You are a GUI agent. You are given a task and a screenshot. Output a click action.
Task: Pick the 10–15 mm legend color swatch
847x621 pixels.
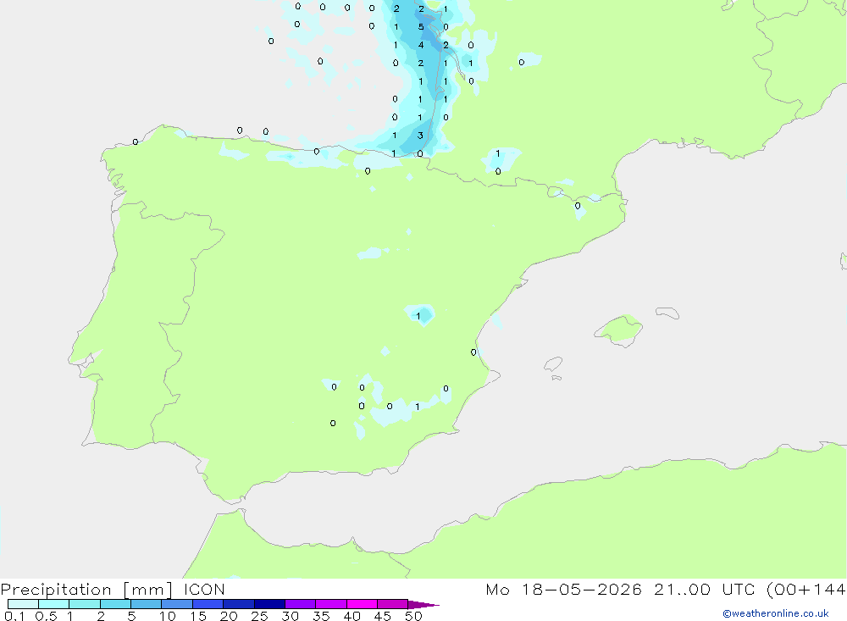[177, 604]
